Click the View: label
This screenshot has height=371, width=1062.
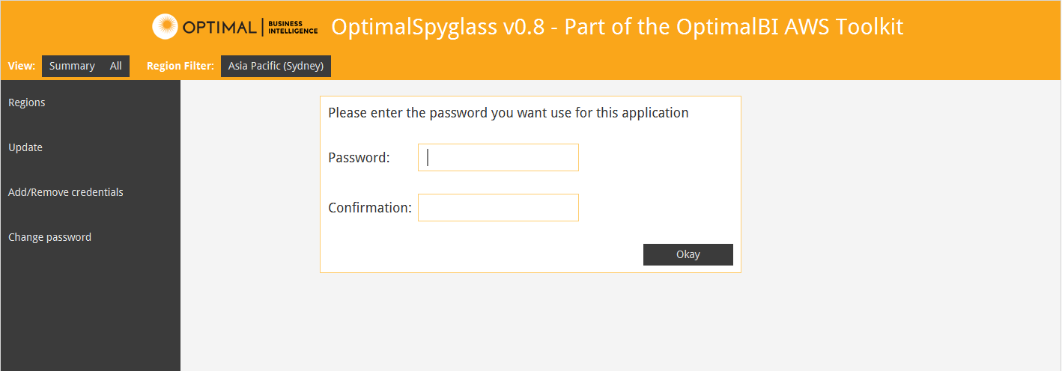tap(22, 66)
